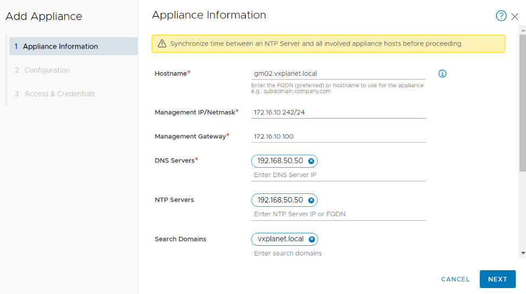Viewport: 526px width, 294px height.
Task: Click the Hostname info icon
Action: 442,74
